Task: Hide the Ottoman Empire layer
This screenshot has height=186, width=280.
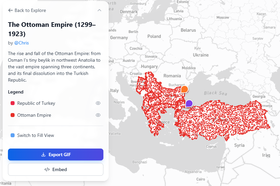Action: pyautogui.click(x=98, y=115)
